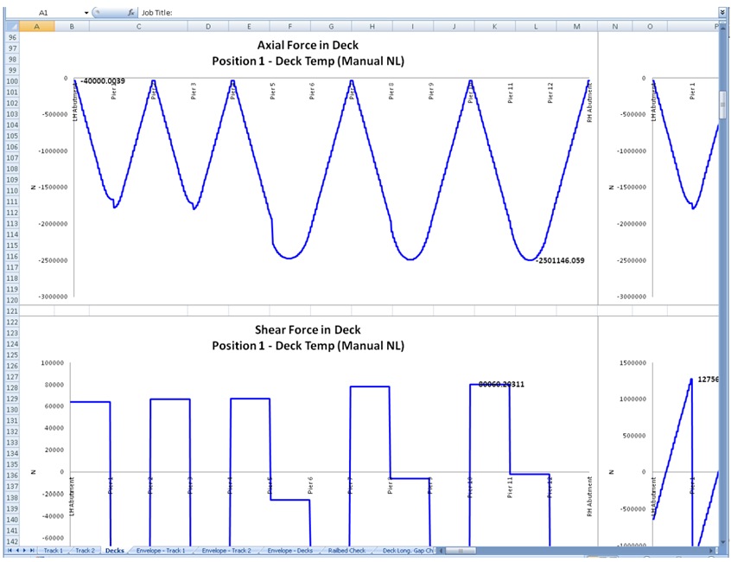Select column F header
This screenshot has height=562, width=731.
click(288, 27)
